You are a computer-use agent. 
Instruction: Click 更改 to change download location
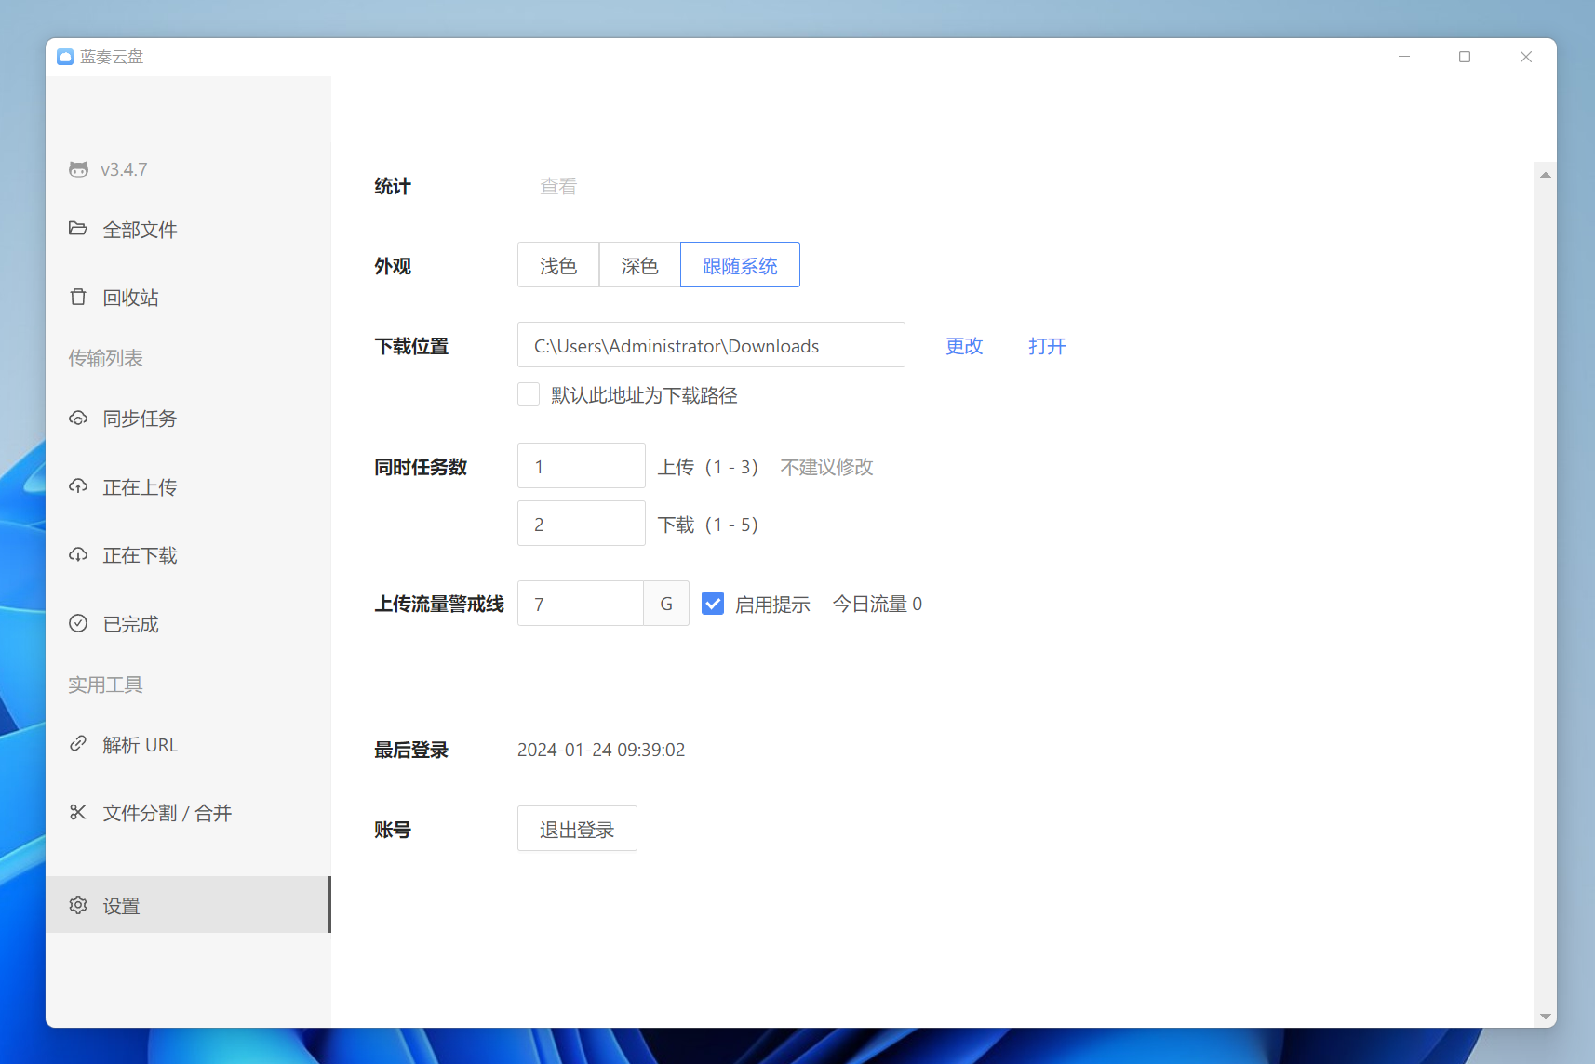click(x=964, y=346)
